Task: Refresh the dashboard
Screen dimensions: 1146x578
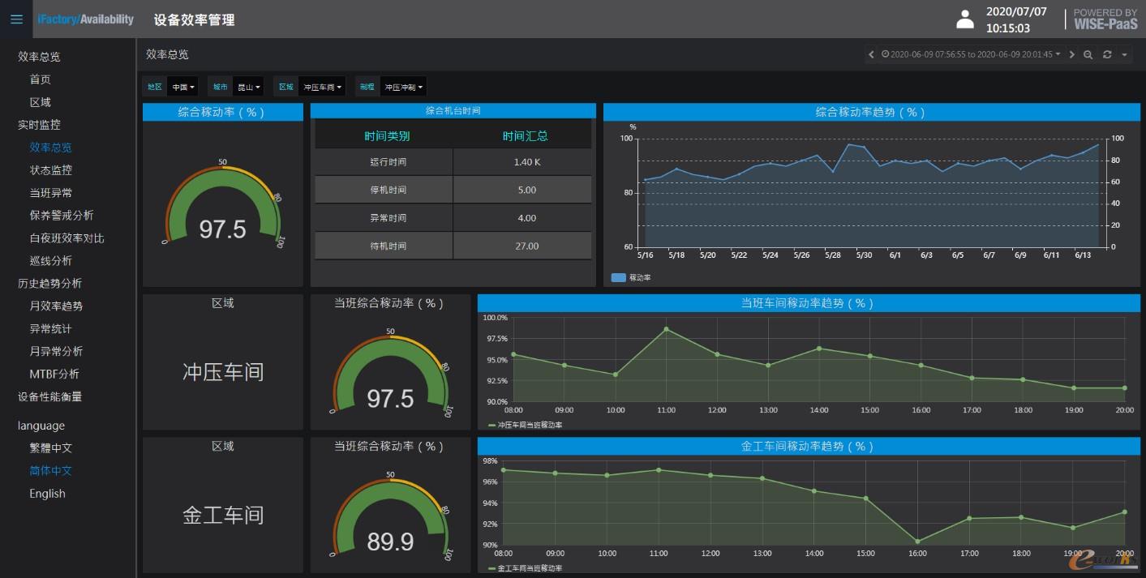Action: (1106, 55)
